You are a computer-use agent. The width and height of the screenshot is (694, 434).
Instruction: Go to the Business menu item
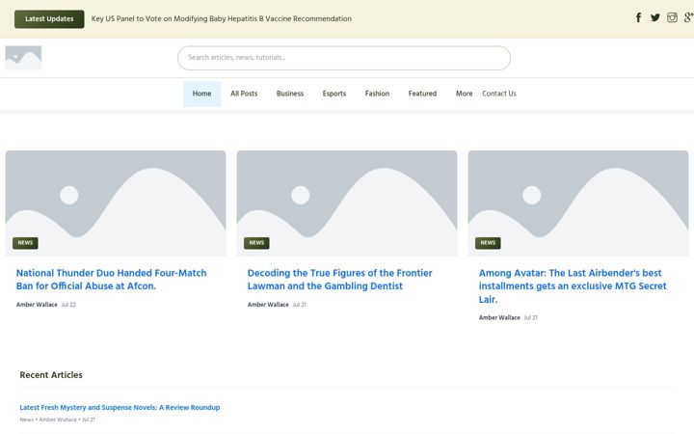point(290,94)
